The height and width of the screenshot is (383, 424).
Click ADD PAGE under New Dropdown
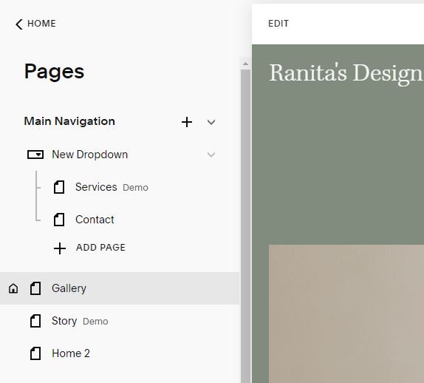[100, 248]
